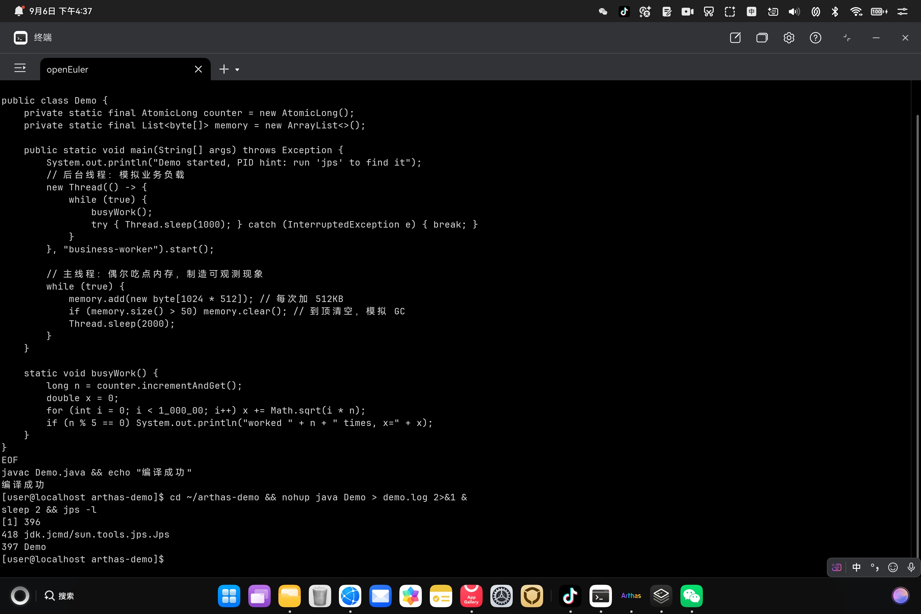
Task: Open Arthas app in dock
Action: click(x=631, y=596)
